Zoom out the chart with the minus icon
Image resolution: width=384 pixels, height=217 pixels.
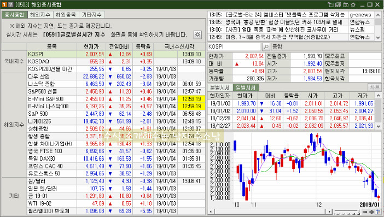click(x=365, y=212)
